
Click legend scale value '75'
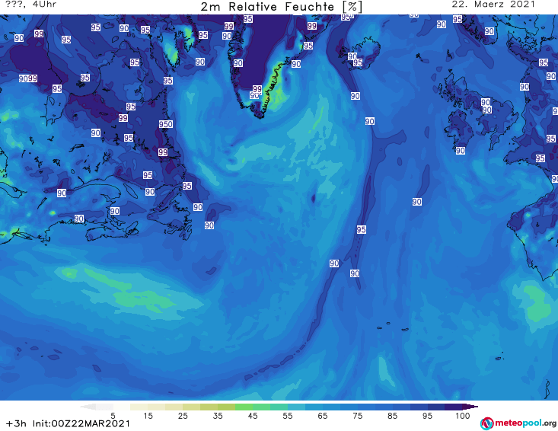(x=357, y=416)
